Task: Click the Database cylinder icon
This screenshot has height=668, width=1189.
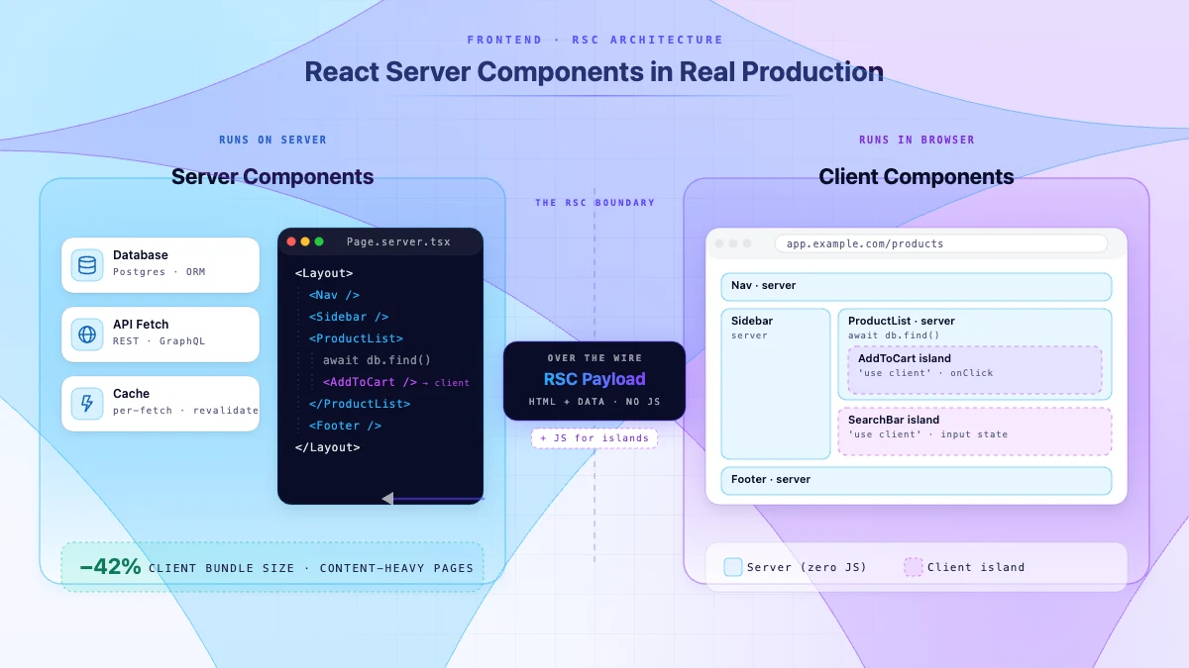Action: (87, 265)
